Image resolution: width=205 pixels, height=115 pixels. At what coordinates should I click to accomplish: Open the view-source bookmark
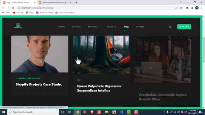click(66, 13)
